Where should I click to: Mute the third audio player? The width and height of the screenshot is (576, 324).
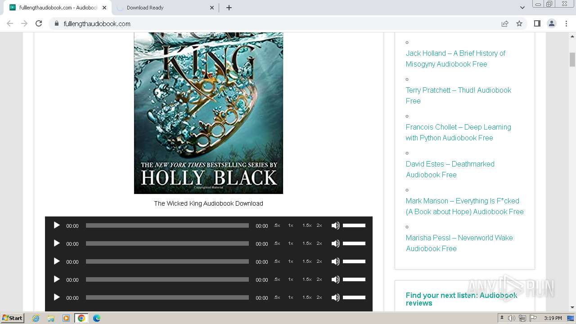pyautogui.click(x=335, y=261)
